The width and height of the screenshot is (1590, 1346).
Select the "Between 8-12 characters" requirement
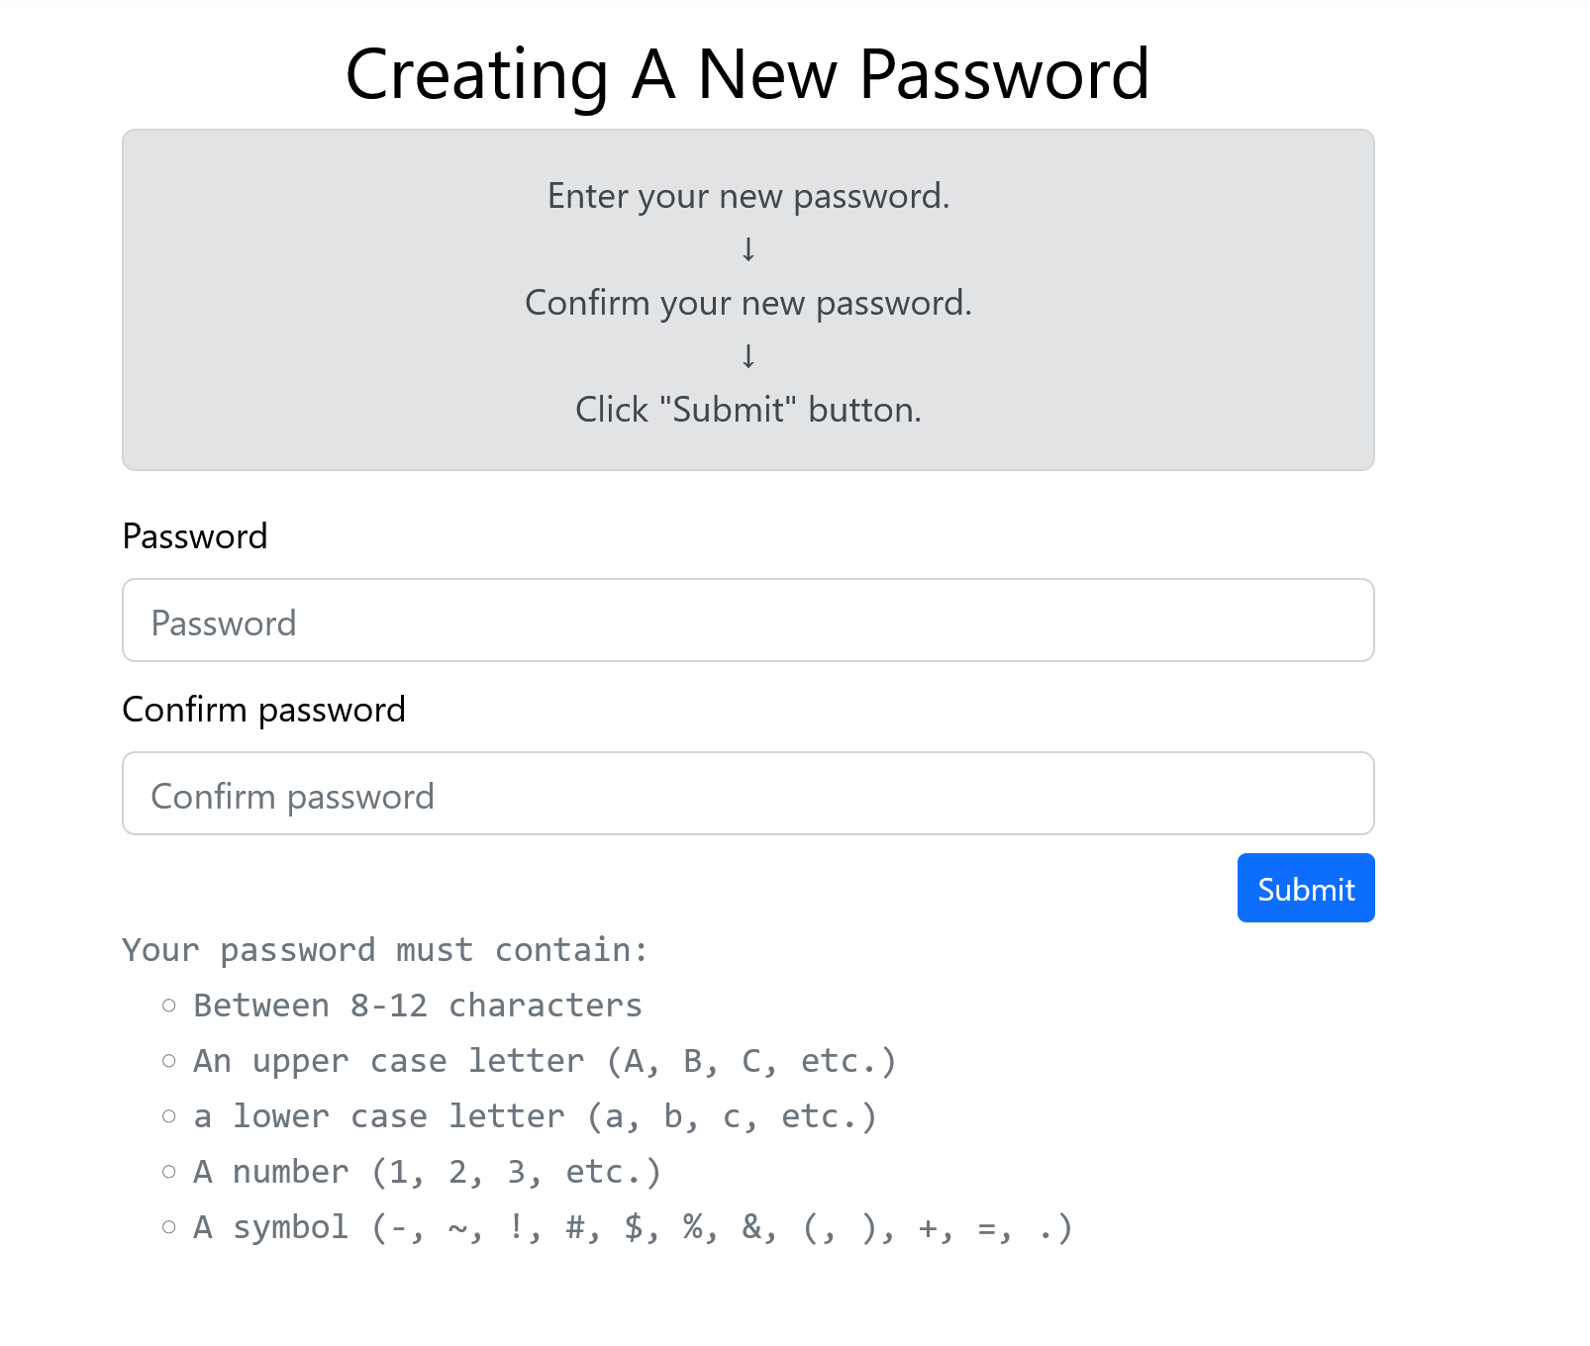click(417, 1006)
